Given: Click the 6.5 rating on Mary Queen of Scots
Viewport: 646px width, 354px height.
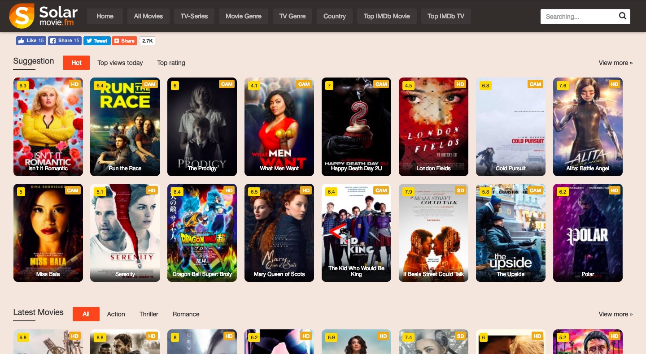Looking at the screenshot, I should pyautogui.click(x=254, y=192).
